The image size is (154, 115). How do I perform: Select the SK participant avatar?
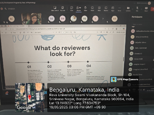point(52,19)
